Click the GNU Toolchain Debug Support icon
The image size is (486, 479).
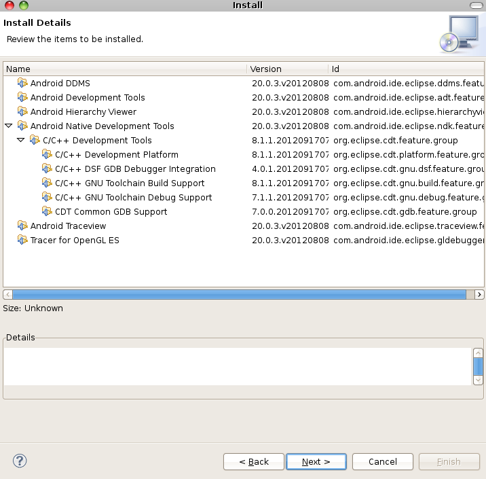click(x=47, y=197)
